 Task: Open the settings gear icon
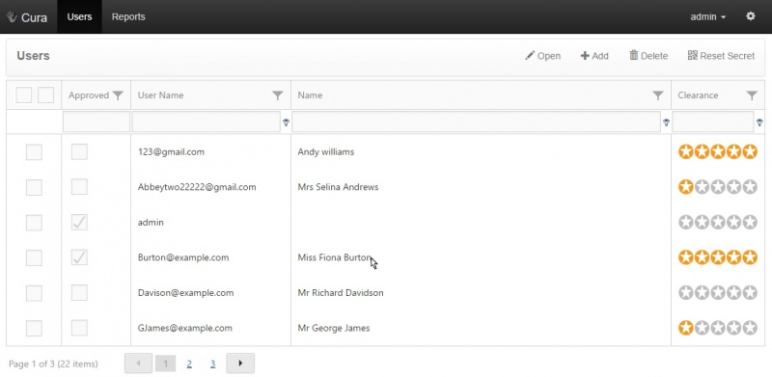(750, 16)
